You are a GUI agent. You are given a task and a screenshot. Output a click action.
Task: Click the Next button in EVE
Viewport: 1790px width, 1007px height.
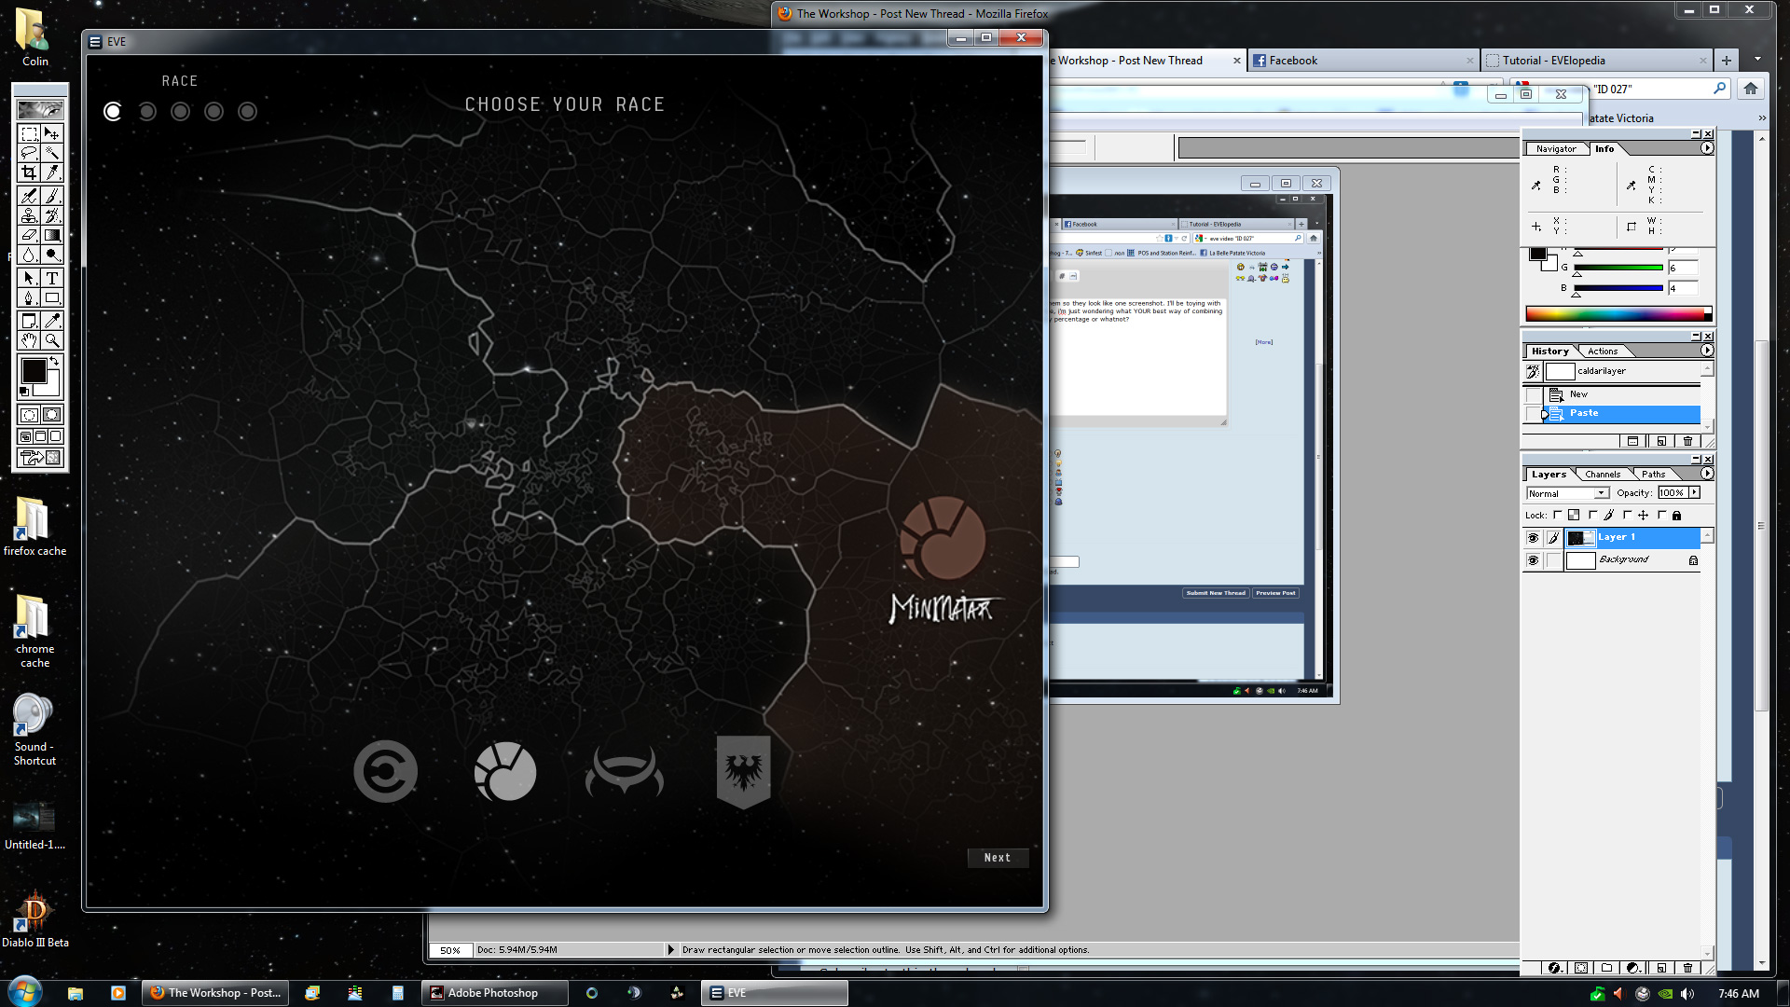[x=997, y=858]
